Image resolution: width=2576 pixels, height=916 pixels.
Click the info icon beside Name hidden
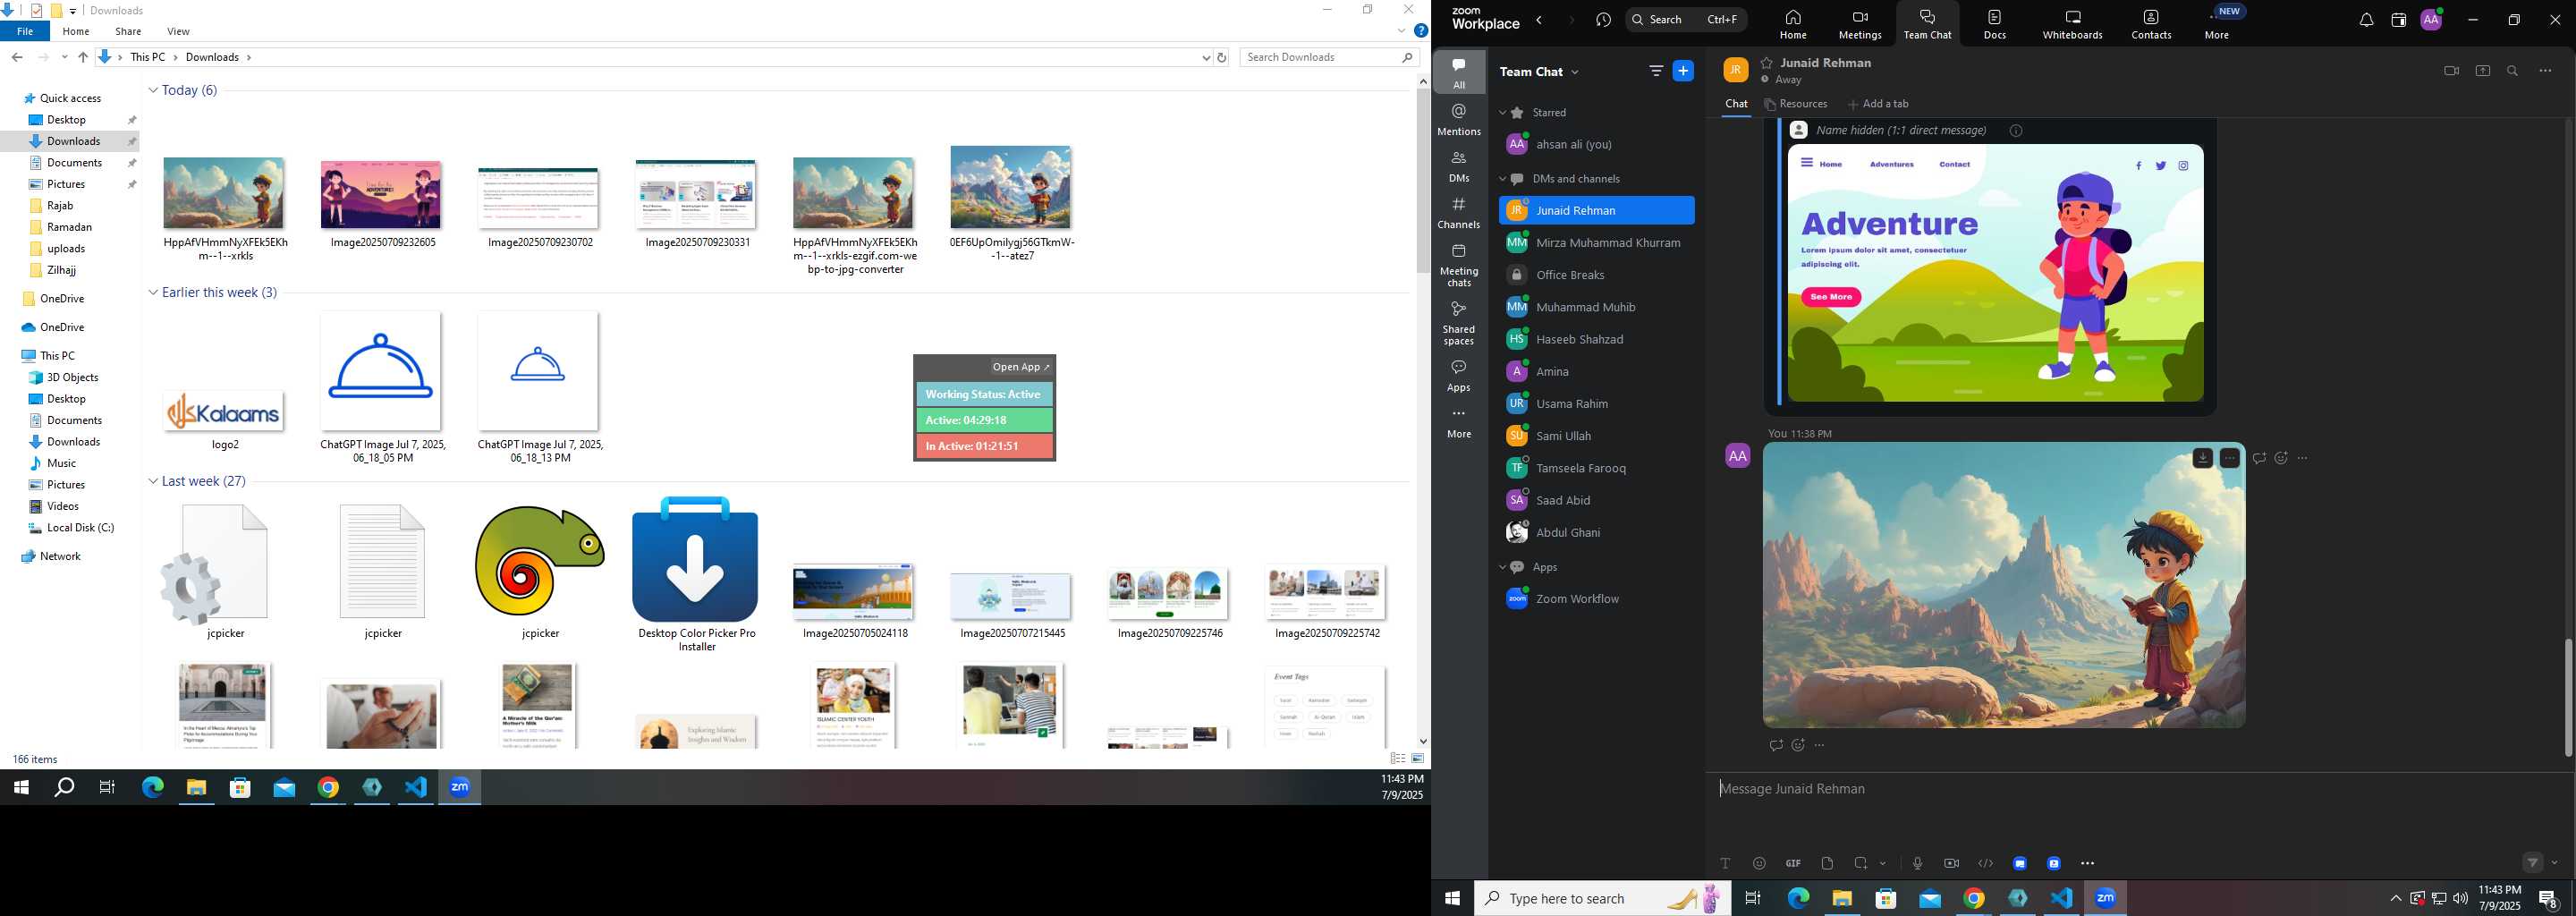(x=2017, y=131)
